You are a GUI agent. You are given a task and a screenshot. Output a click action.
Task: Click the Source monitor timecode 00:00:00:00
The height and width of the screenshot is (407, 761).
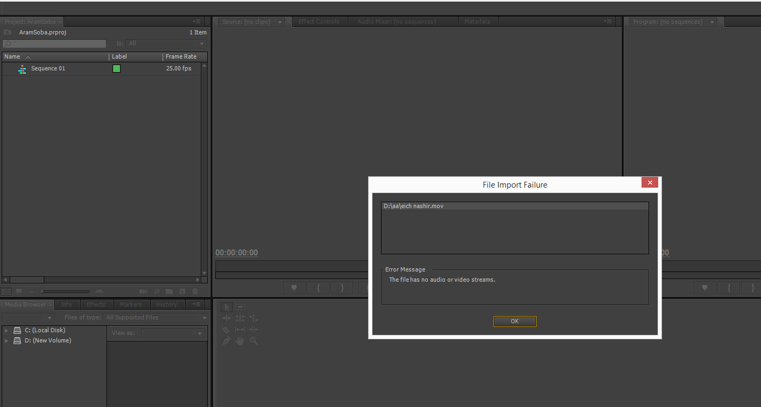click(237, 253)
